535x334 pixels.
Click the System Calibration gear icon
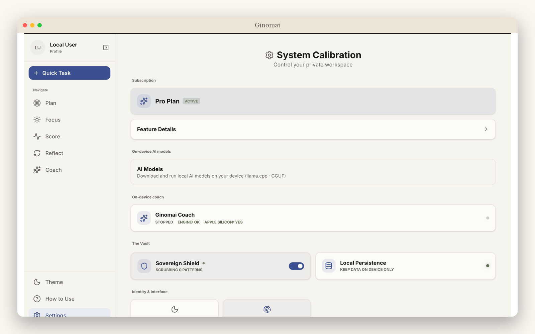coord(269,55)
